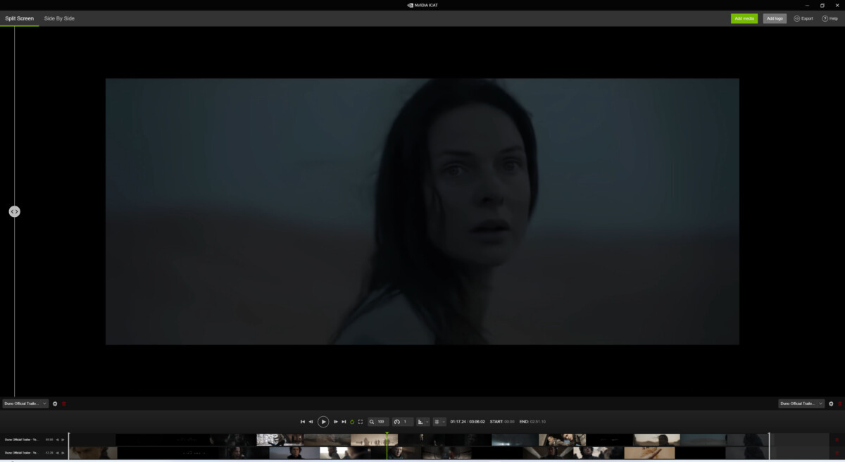Image resolution: width=845 pixels, height=462 pixels.
Task: Click the green playhead marker on timeline
Action: (x=387, y=434)
